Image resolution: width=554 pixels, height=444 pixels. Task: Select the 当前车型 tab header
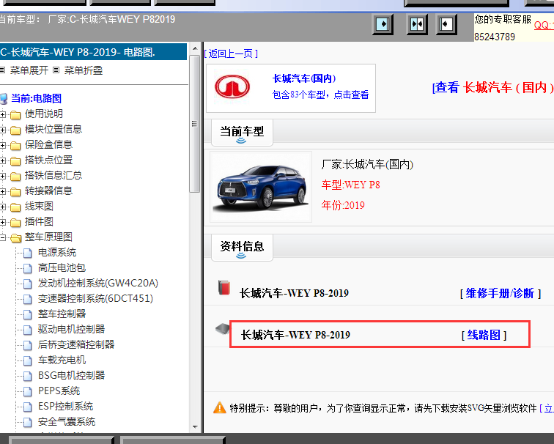242,133
